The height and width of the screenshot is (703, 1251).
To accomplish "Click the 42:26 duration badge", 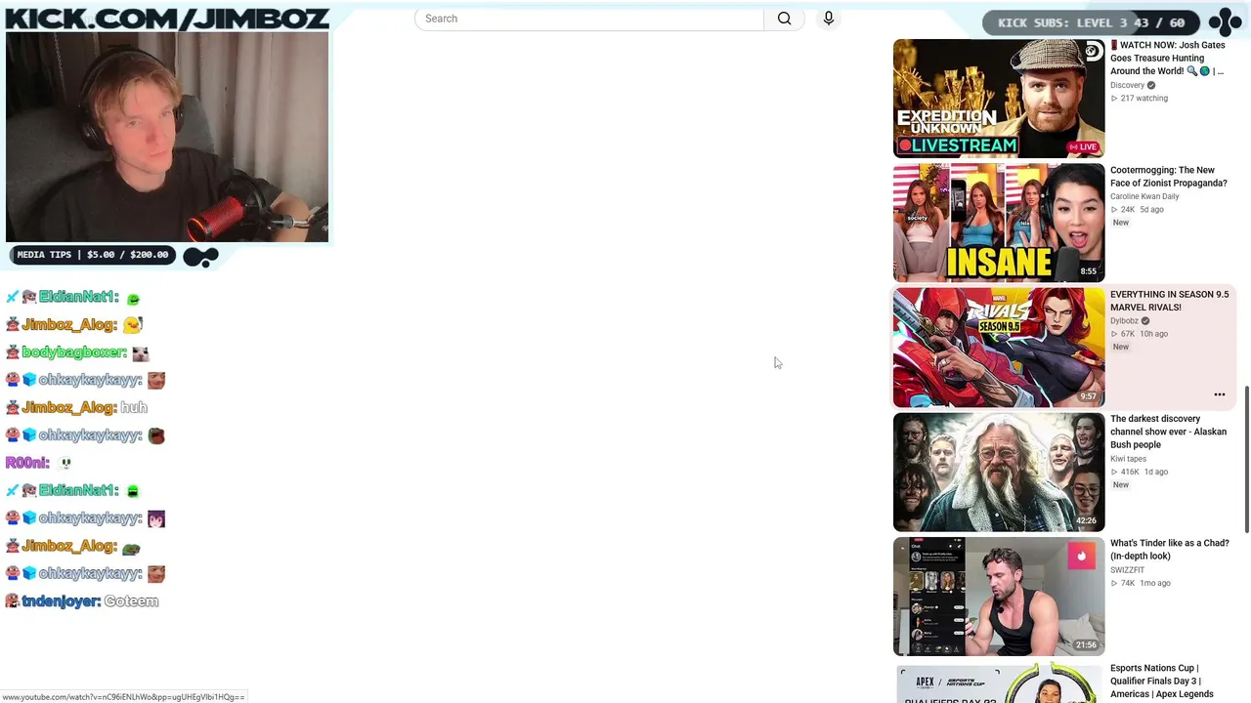I will [x=1086, y=520].
